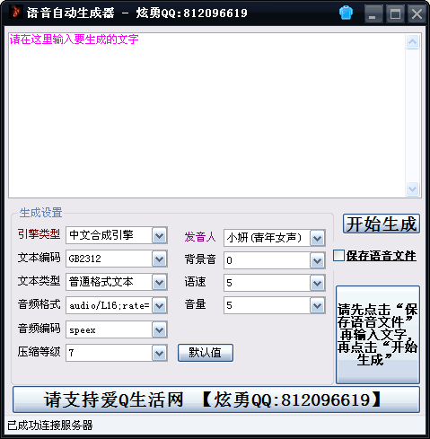Click the blue shirt skin icon
This screenshot has height=439, width=430.
point(346,13)
